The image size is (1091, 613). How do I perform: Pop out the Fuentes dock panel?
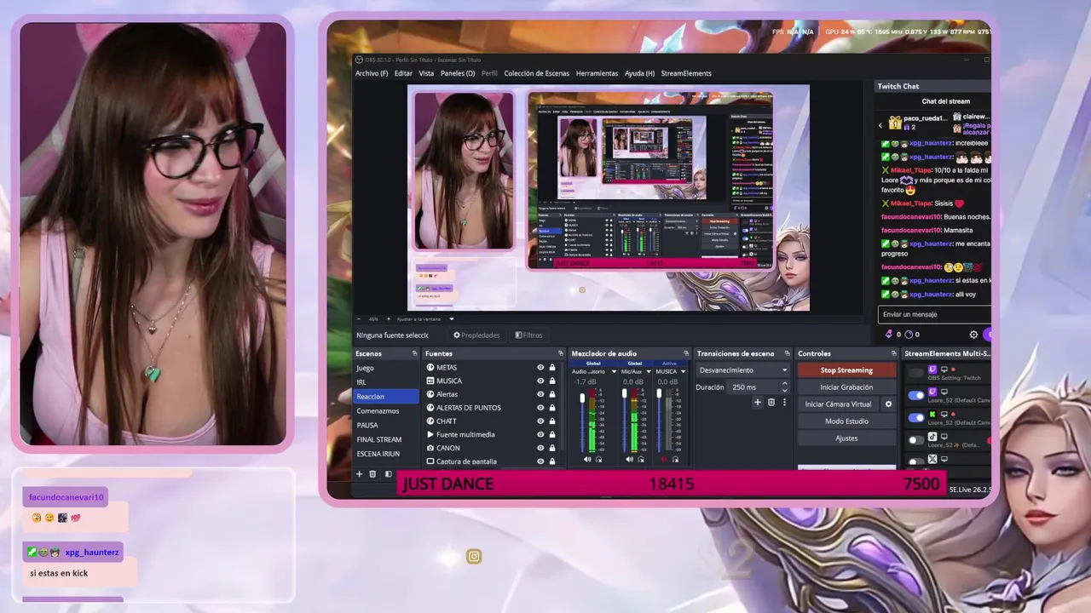coord(561,353)
